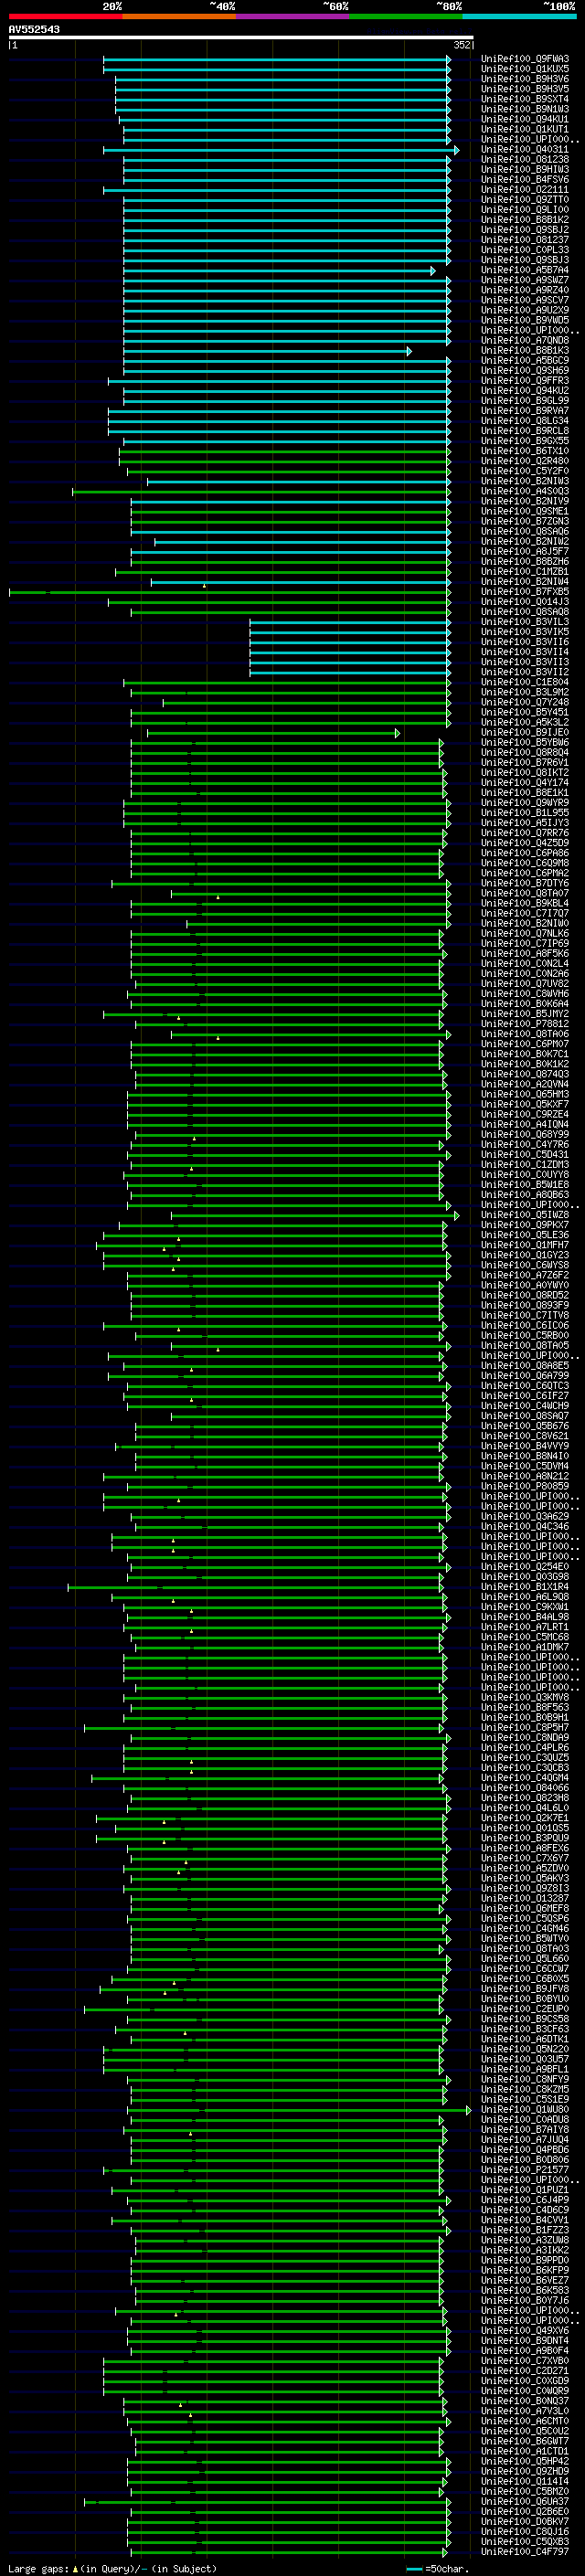Open hit UniRef100_Q7Y248
Image resolution: width=585 pixels, height=2576 pixels.
tap(525, 702)
